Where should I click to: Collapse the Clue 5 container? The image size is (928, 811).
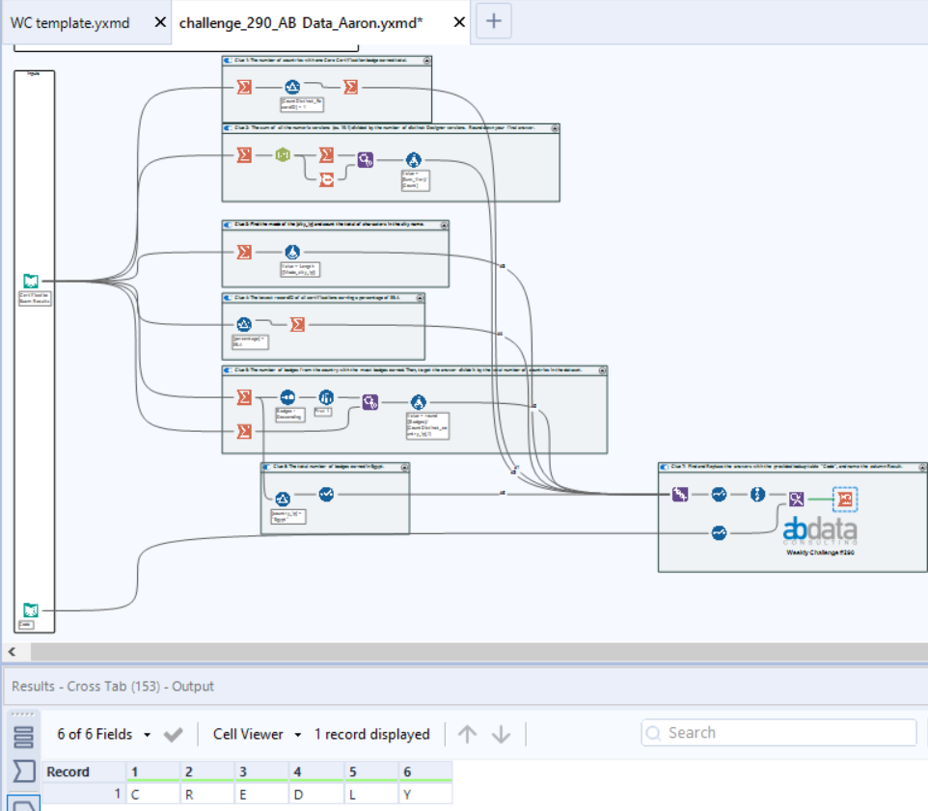[602, 370]
